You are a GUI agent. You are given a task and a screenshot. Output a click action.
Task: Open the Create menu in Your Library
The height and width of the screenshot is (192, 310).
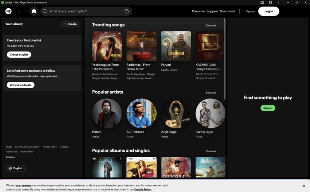pyautogui.click(x=70, y=24)
